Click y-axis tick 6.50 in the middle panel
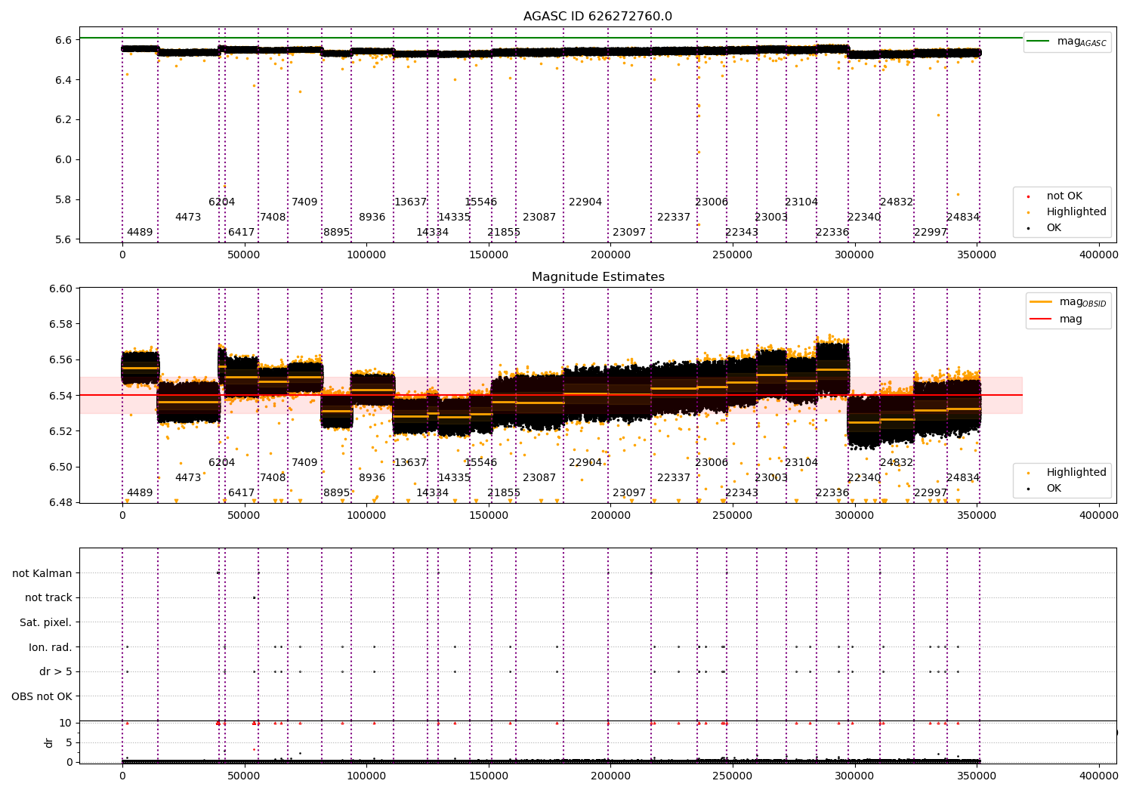The image size is (1133, 793). 60,467
